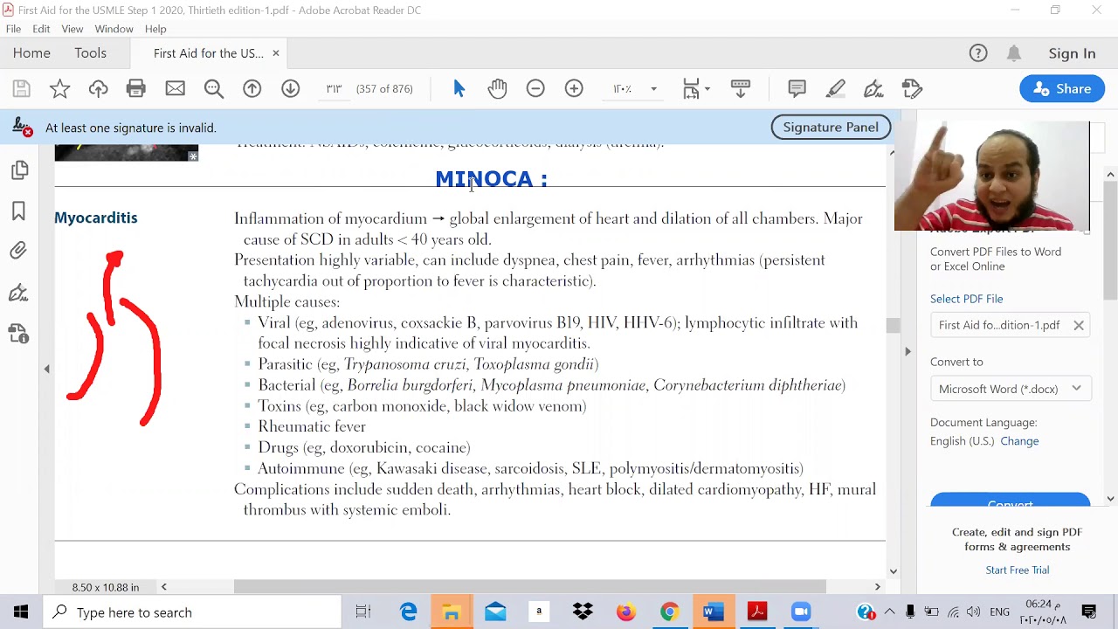Click the Windows search box

click(193, 612)
